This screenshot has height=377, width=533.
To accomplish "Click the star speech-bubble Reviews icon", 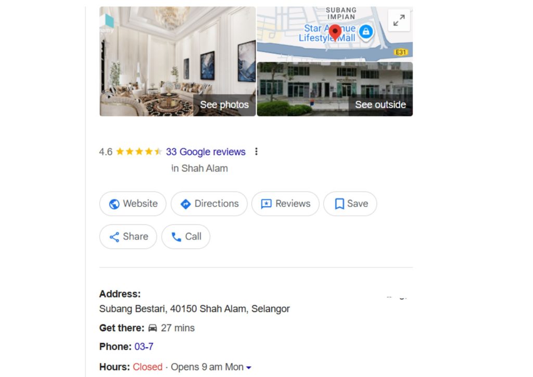I will coord(266,204).
